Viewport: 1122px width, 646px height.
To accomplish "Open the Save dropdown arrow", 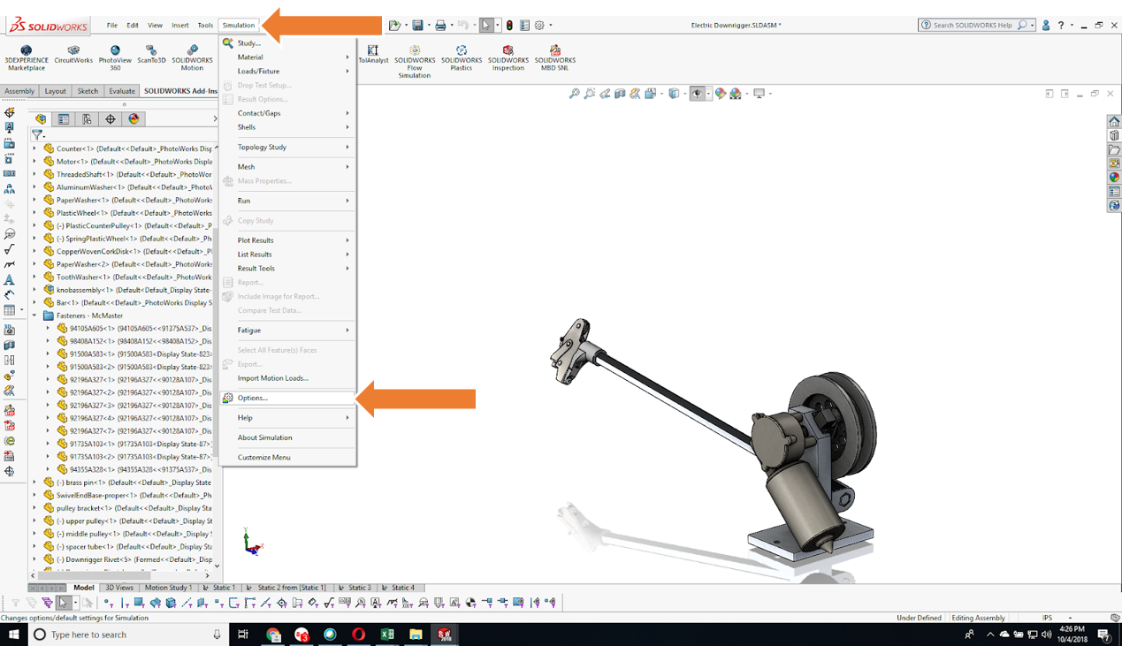I will tap(427, 26).
